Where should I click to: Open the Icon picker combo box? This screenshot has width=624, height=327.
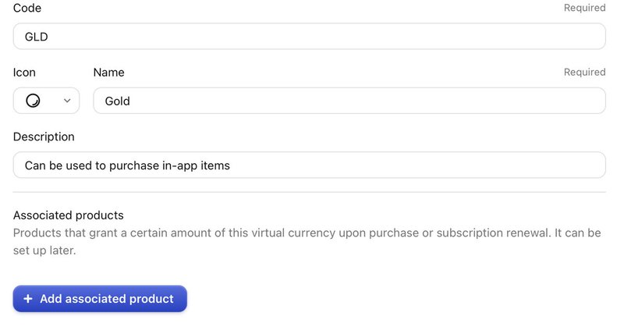(46, 101)
